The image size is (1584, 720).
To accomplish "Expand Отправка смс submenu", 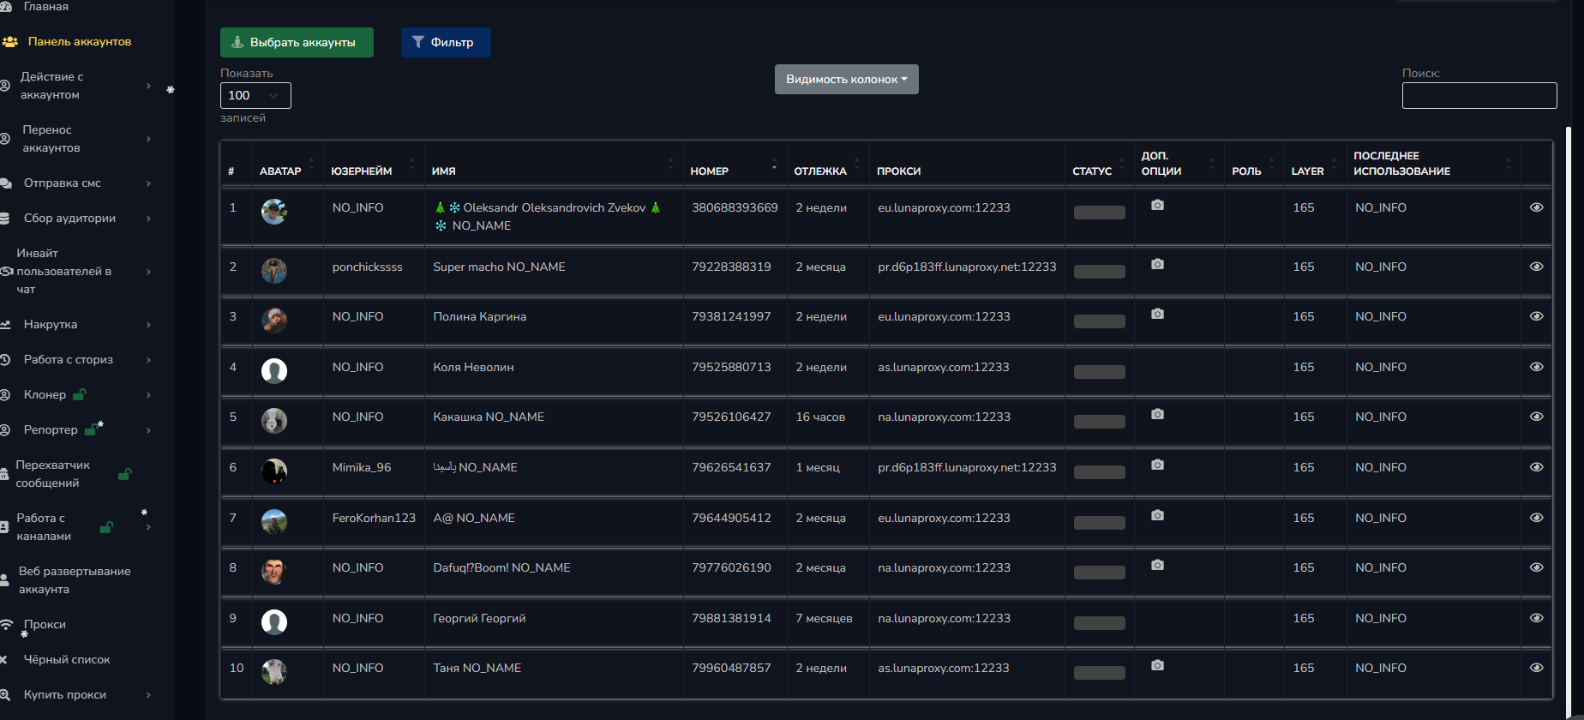I will click(x=148, y=183).
